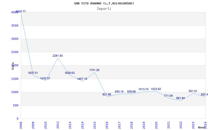Click the 1013.74 data label for 2019
Image resolution: width=208 pixels, height=130 pixels.
[x=144, y=89]
